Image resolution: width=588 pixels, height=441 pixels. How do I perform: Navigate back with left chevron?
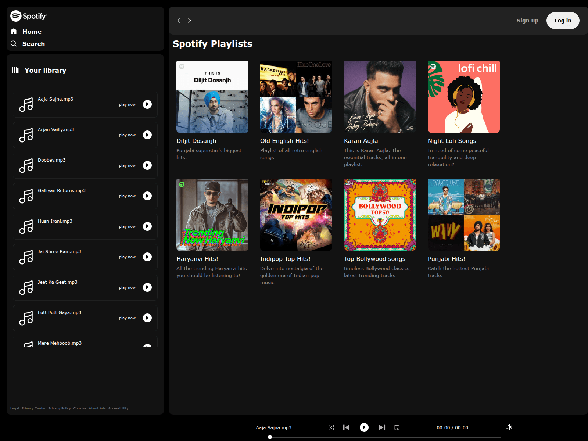click(x=179, y=21)
